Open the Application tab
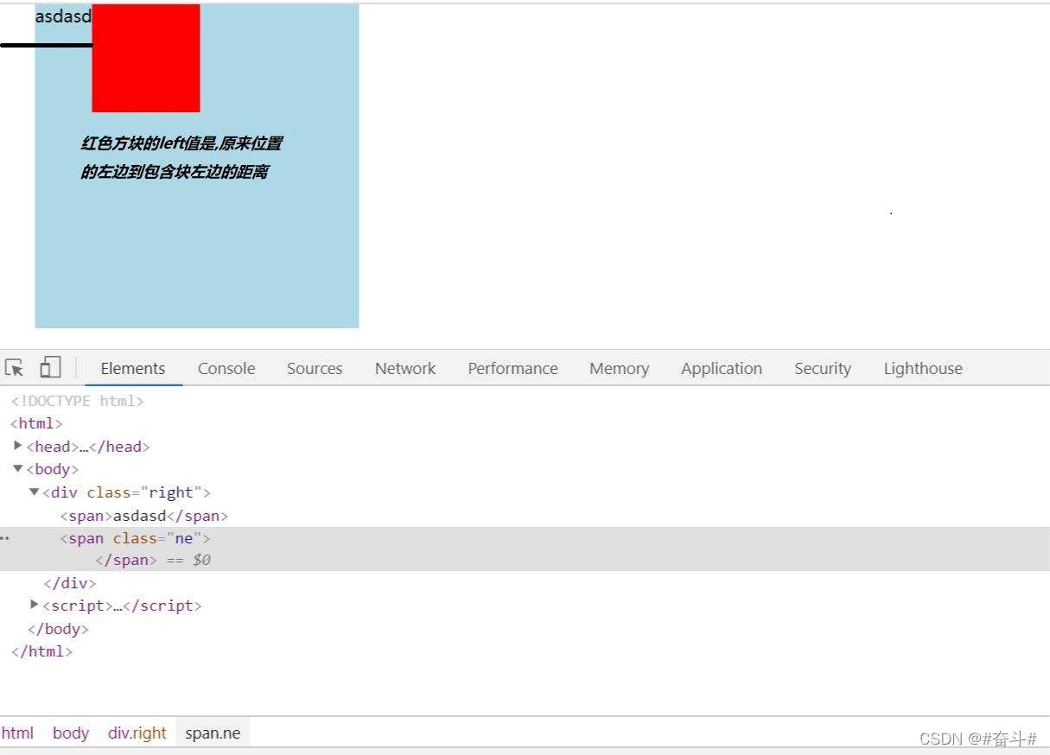The height and width of the screenshot is (755, 1050). point(722,369)
